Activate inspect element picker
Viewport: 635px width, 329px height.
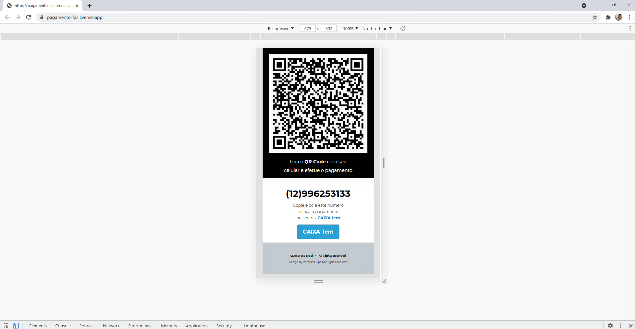coord(6,326)
